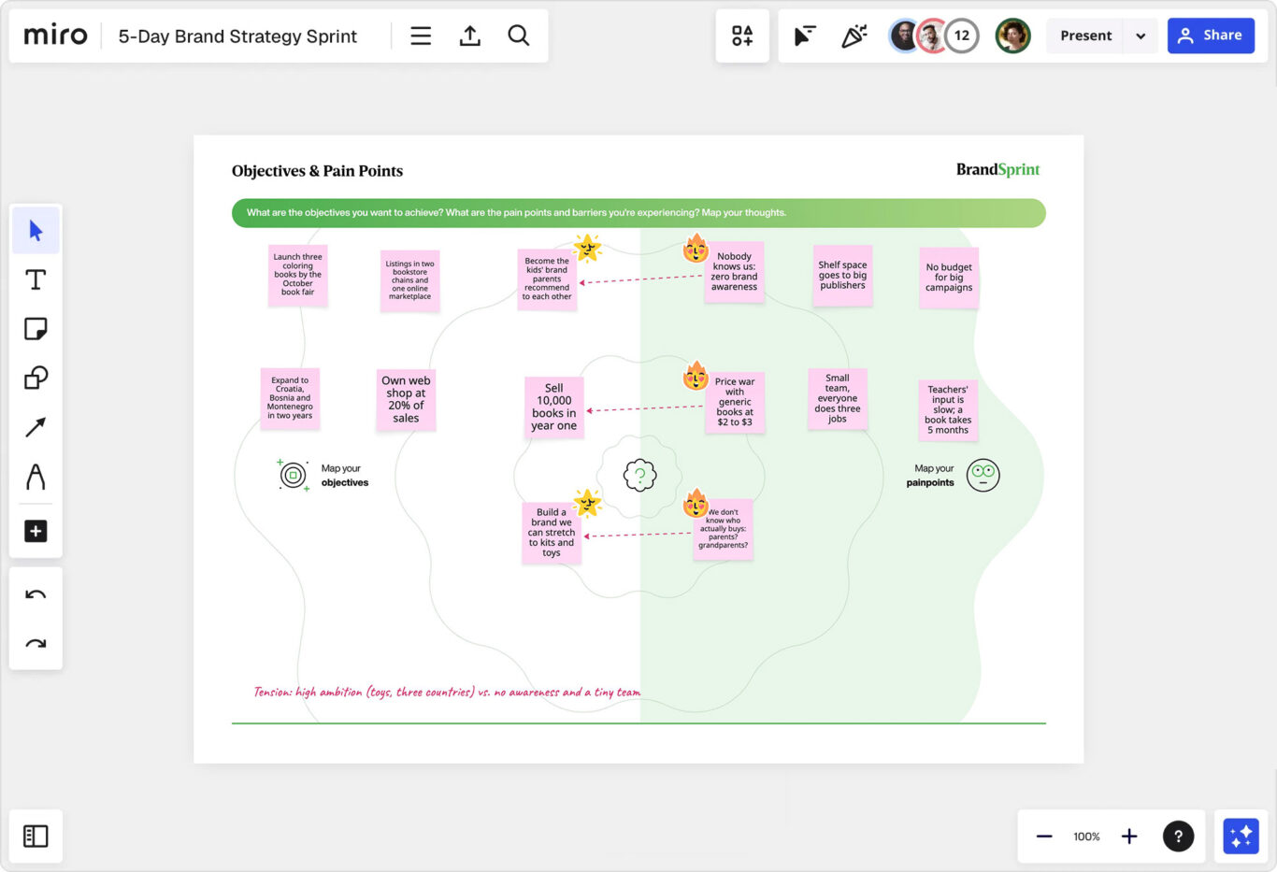1277x872 pixels.
Task: Select the Connection line arrow tool
Action: click(36, 427)
